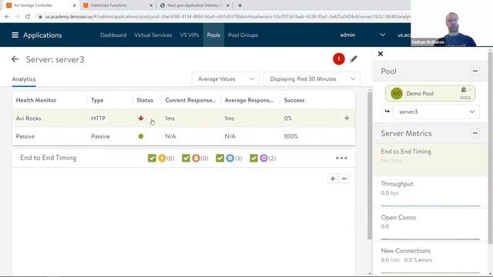The height and width of the screenshot is (277, 493).
Task: Collapse the Pool section
Action: point(475,71)
